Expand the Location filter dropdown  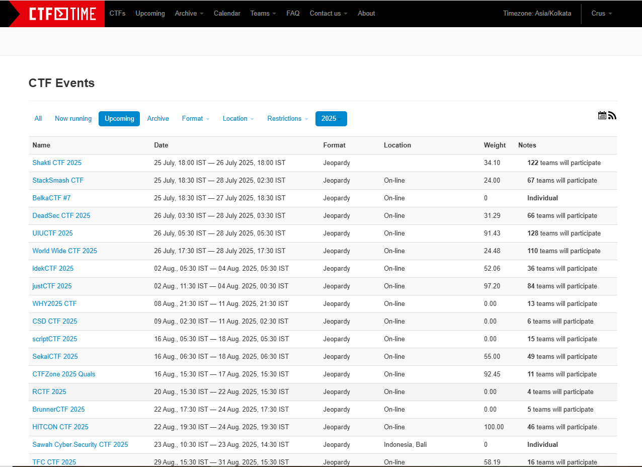point(238,119)
